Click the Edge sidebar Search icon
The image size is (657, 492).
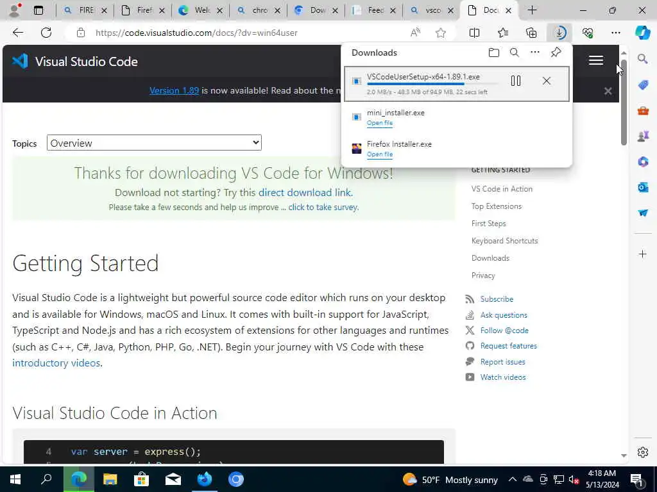coord(643,59)
